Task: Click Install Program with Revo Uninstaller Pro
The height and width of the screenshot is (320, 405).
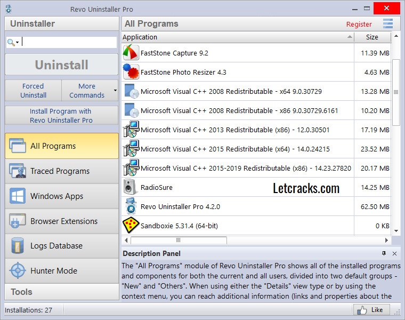Action: click(61, 116)
